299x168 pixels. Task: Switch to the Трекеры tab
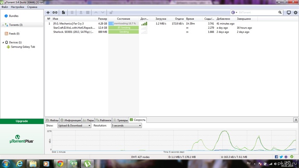click(120, 120)
